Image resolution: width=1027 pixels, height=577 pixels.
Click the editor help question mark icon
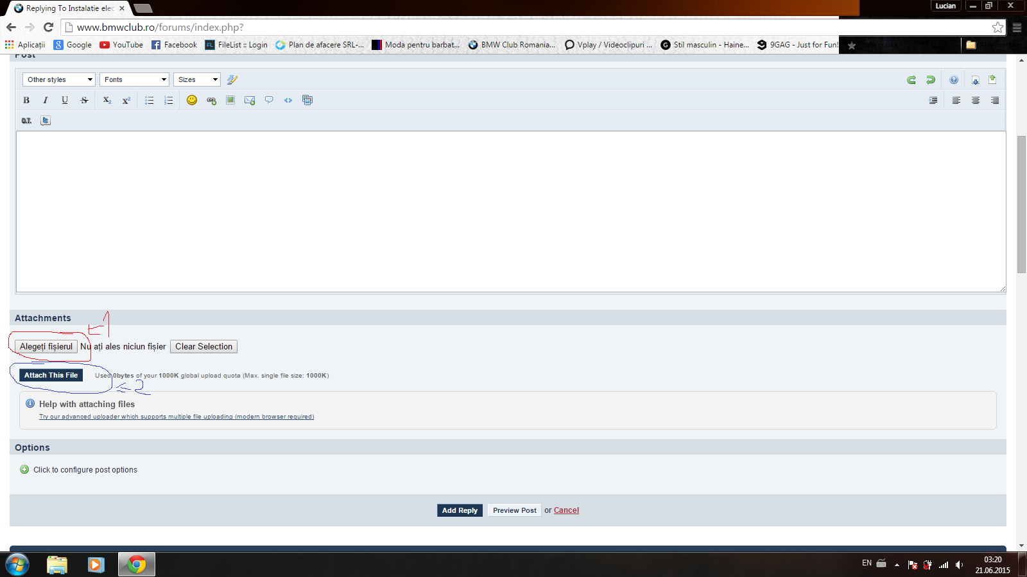coord(954,80)
